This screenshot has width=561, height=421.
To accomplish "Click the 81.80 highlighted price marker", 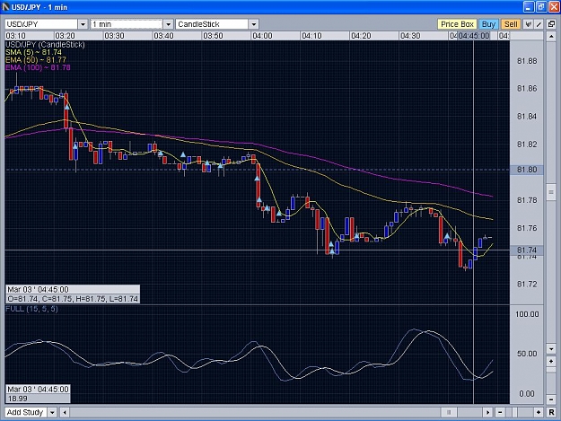I will (527, 170).
